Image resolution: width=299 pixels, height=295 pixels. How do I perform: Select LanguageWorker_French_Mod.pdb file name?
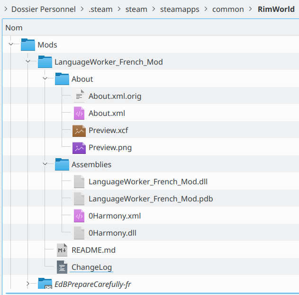pyautogui.click(x=151, y=199)
